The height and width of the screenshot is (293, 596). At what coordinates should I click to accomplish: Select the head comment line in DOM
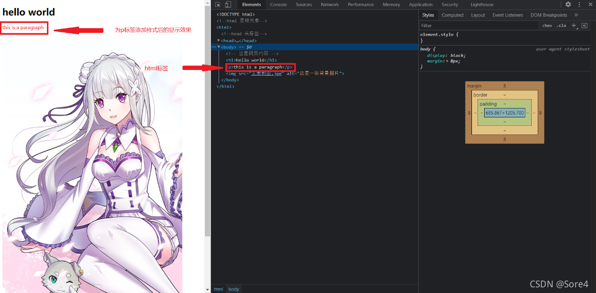(244, 34)
